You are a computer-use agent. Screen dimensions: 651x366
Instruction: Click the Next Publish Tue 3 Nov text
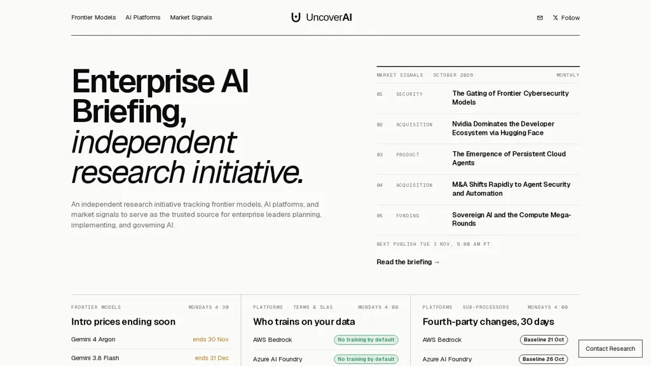coord(433,244)
